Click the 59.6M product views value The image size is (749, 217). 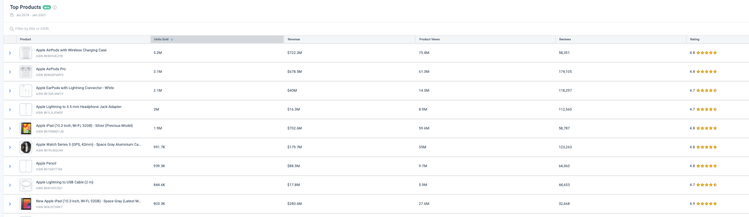(x=424, y=128)
